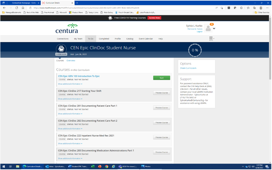Open Google Chrome from taskbar

click(106, 167)
